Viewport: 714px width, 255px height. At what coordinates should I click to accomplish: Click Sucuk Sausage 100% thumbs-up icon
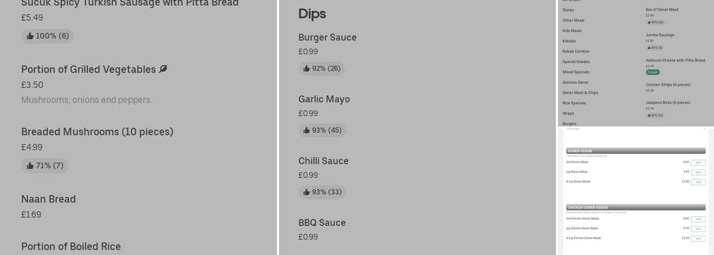(30, 36)
